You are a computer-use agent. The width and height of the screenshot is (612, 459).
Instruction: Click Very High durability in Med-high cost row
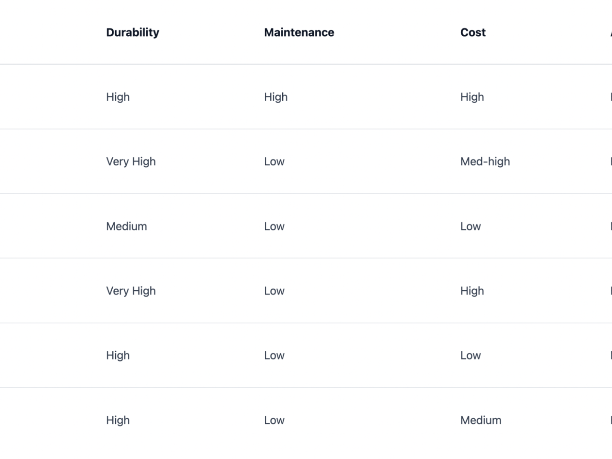point(131,161)
